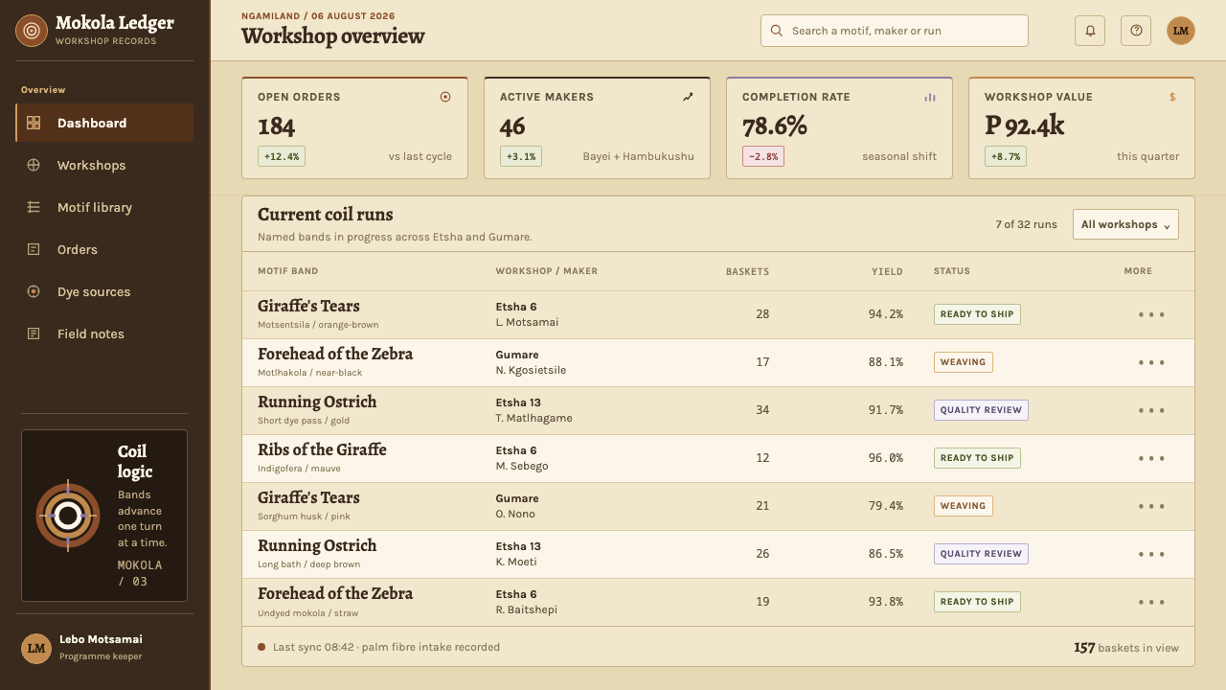Open more options for Giraffe's Tears O. Nono
1226x690 pixels.
point(1151,506)
